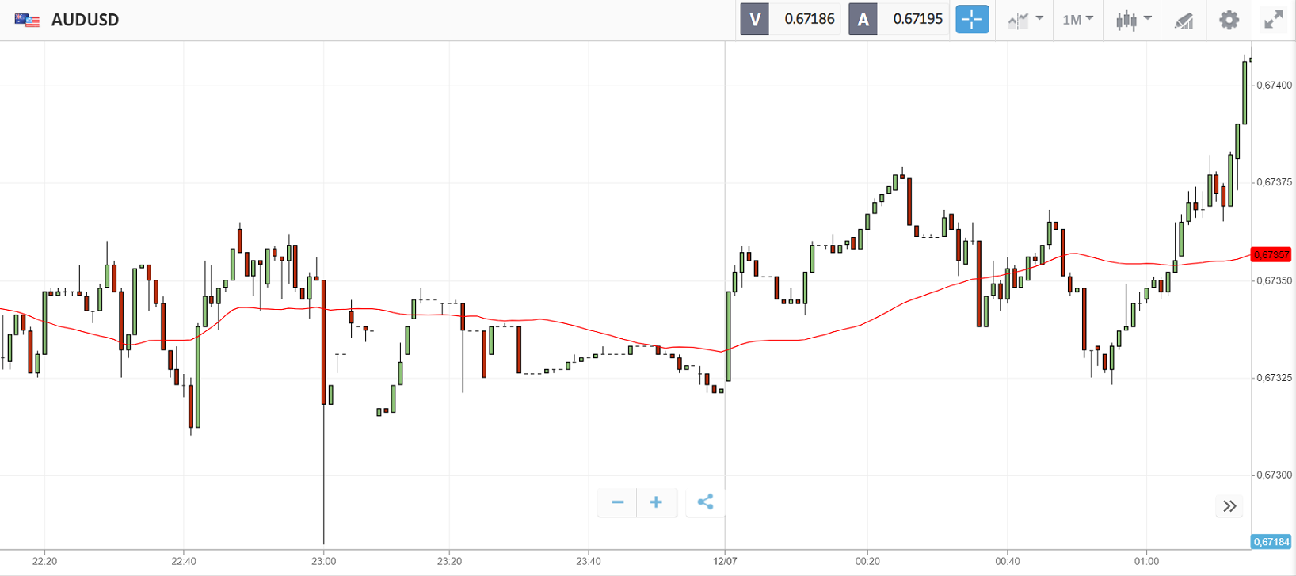Expand the candlestick chart type dropdown
Viewport: 1296px width, 576px height.
(x=1133, y=20)
